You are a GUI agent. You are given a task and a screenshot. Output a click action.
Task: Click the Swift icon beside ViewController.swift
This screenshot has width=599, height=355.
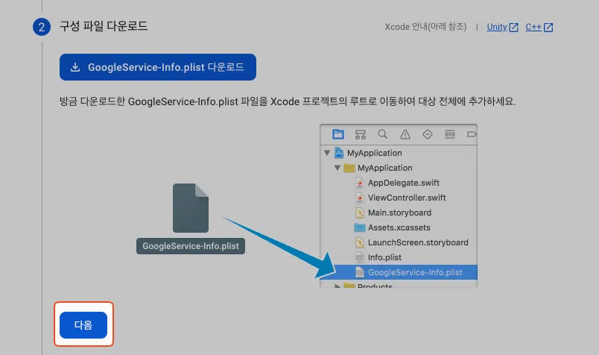360,198
